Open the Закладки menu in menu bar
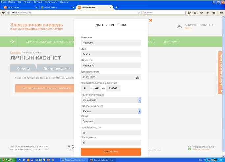The image size is (225, 162). tap(38, 2)
